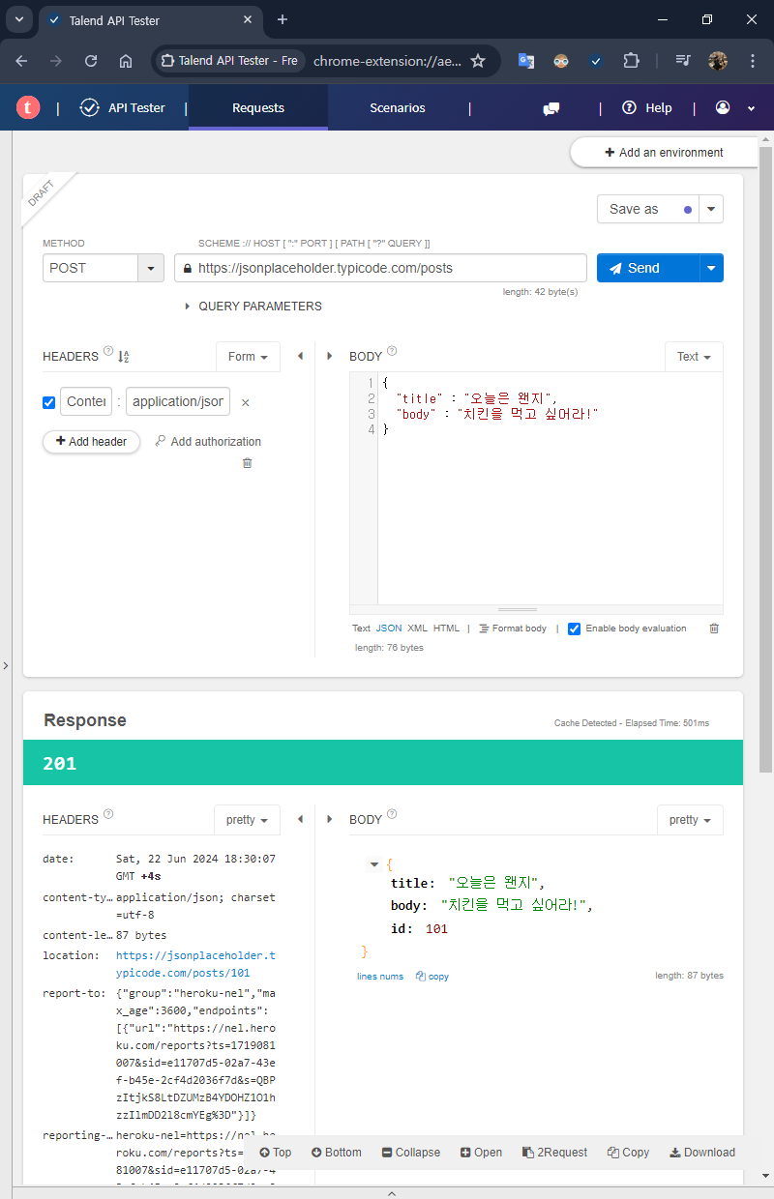The height and width of the screenshot is (1199, 774).
Task: Click the Save as button
Action: (648, 209)
